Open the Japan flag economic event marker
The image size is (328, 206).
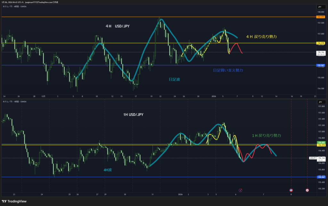point(307,190)
